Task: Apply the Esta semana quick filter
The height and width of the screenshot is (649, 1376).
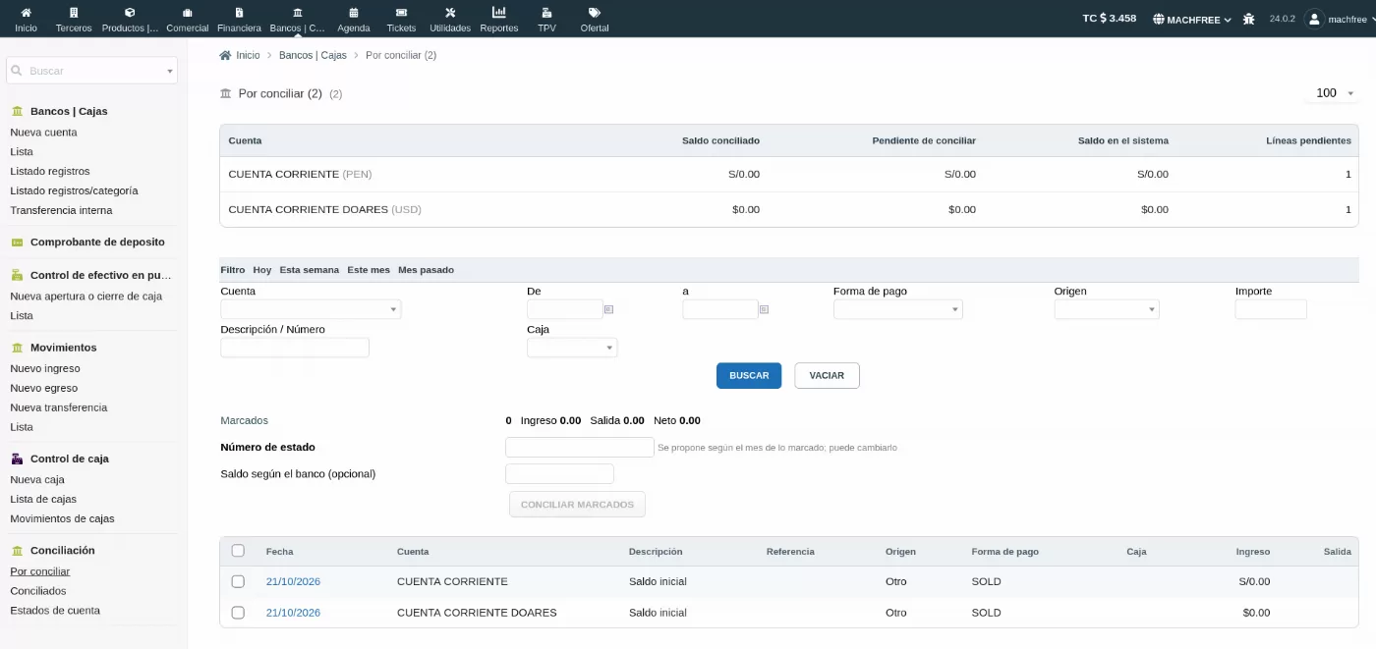Action: point(310,270)
